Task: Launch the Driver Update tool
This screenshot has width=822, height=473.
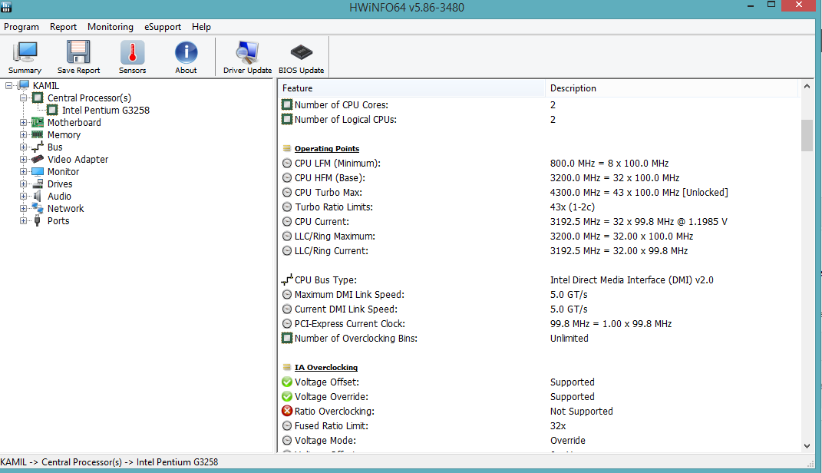Action: pos(247,57)
